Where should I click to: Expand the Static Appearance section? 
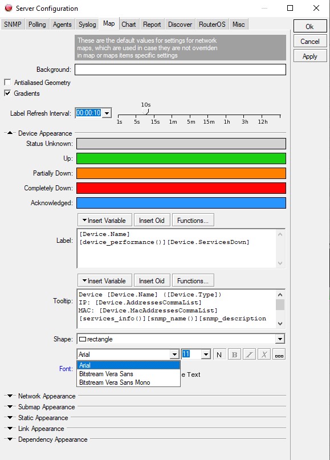(10, 417)
